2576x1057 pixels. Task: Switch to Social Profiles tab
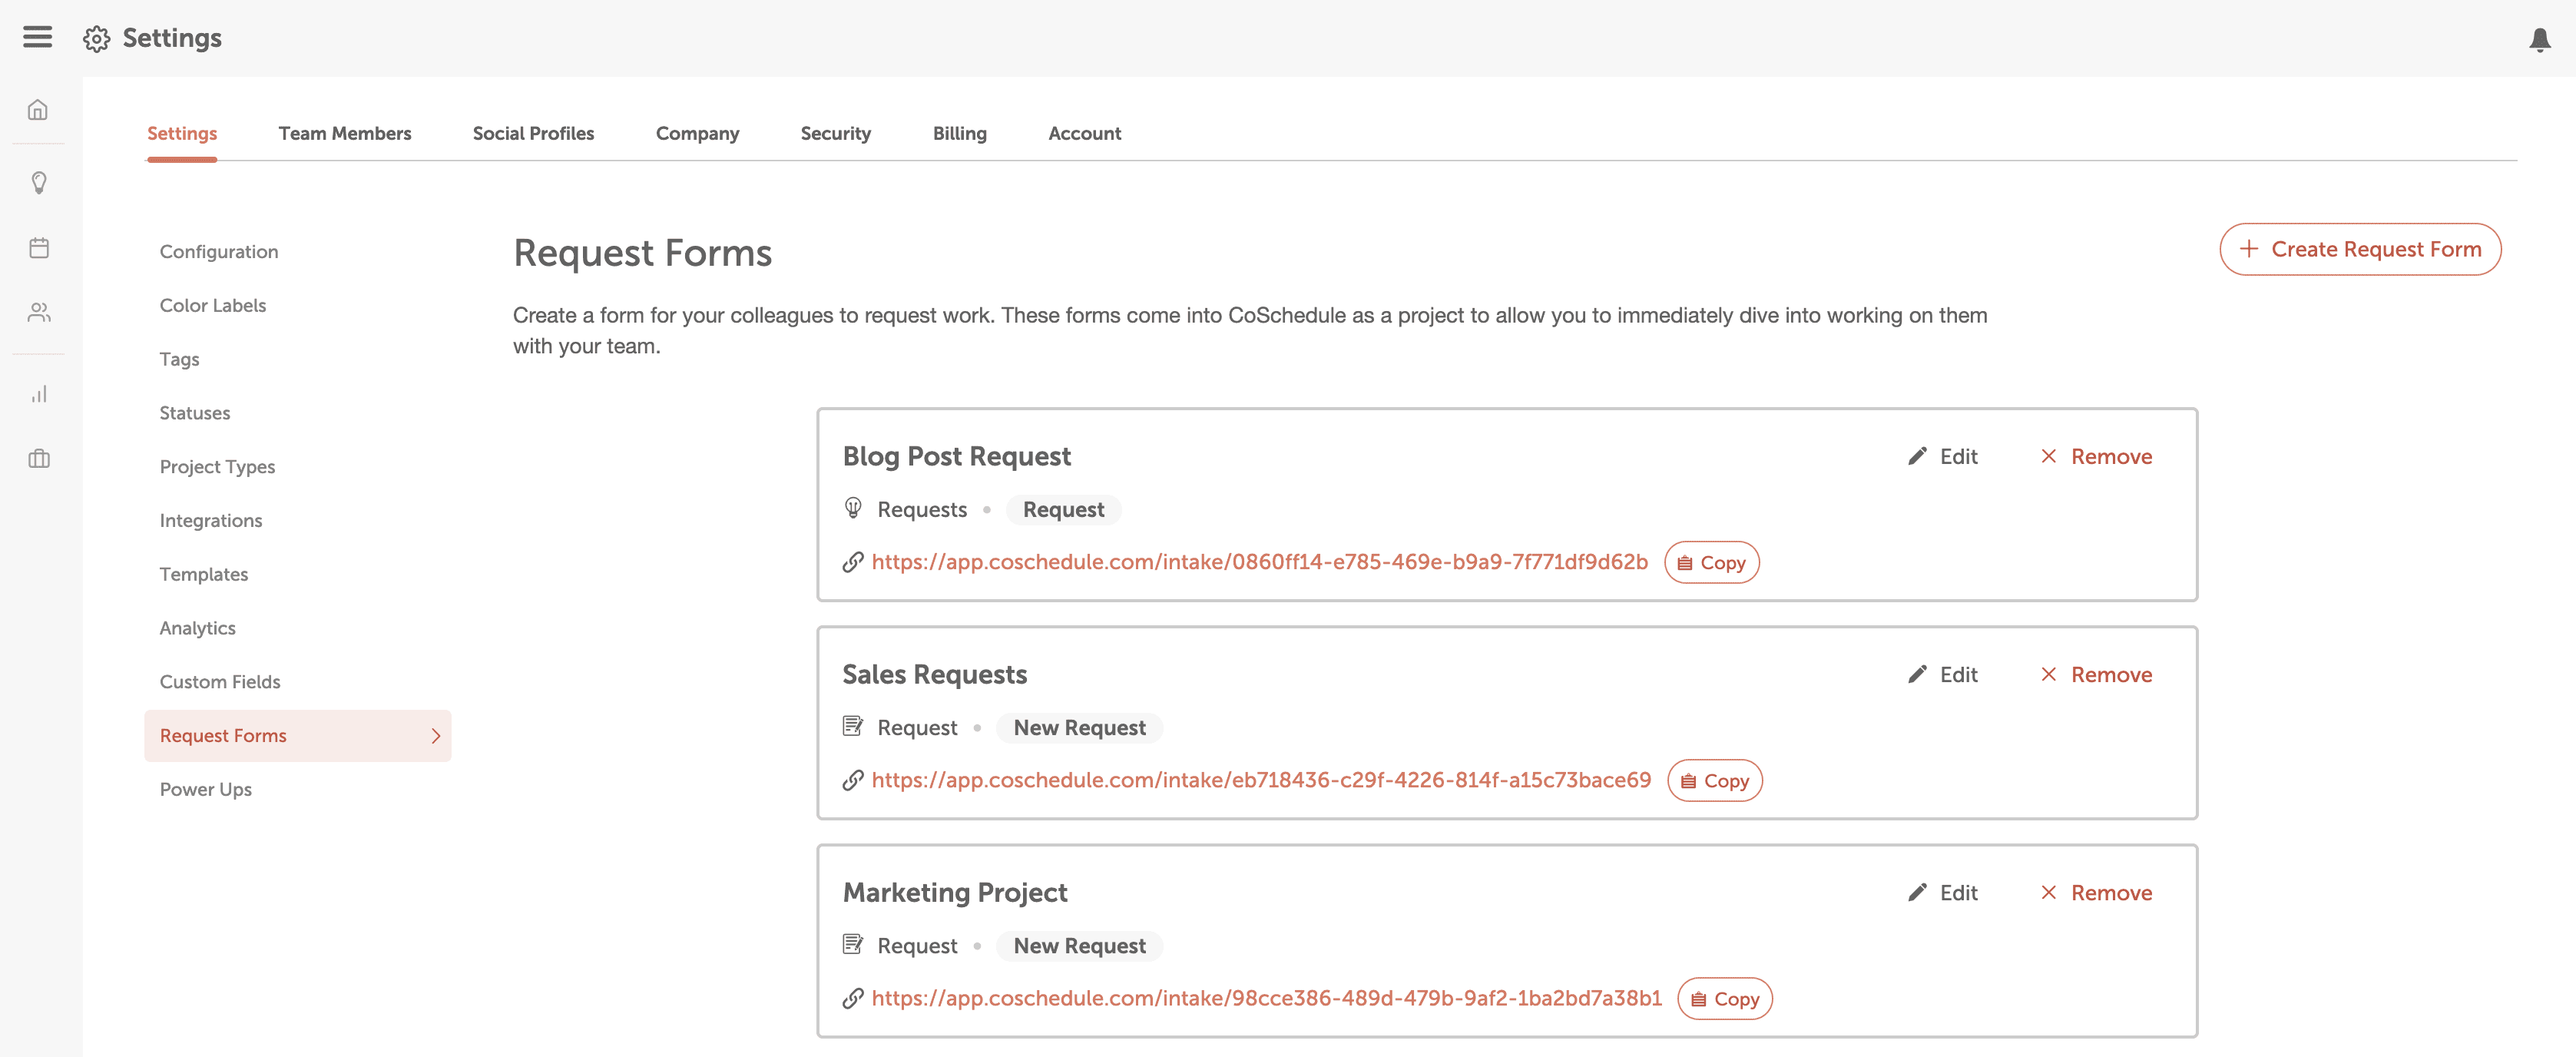(x=533, y=134)
